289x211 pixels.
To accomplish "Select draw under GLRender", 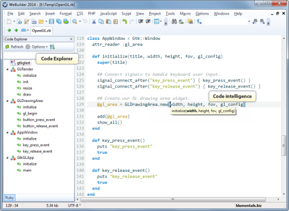I will [x=27, y=94].
